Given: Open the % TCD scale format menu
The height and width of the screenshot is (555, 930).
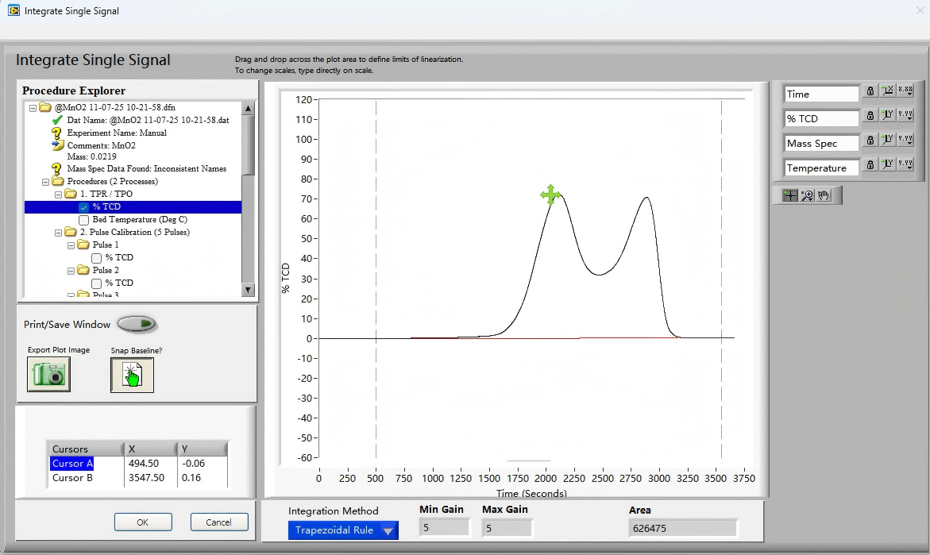Looking at the screenshot, I should coord(905,116).
